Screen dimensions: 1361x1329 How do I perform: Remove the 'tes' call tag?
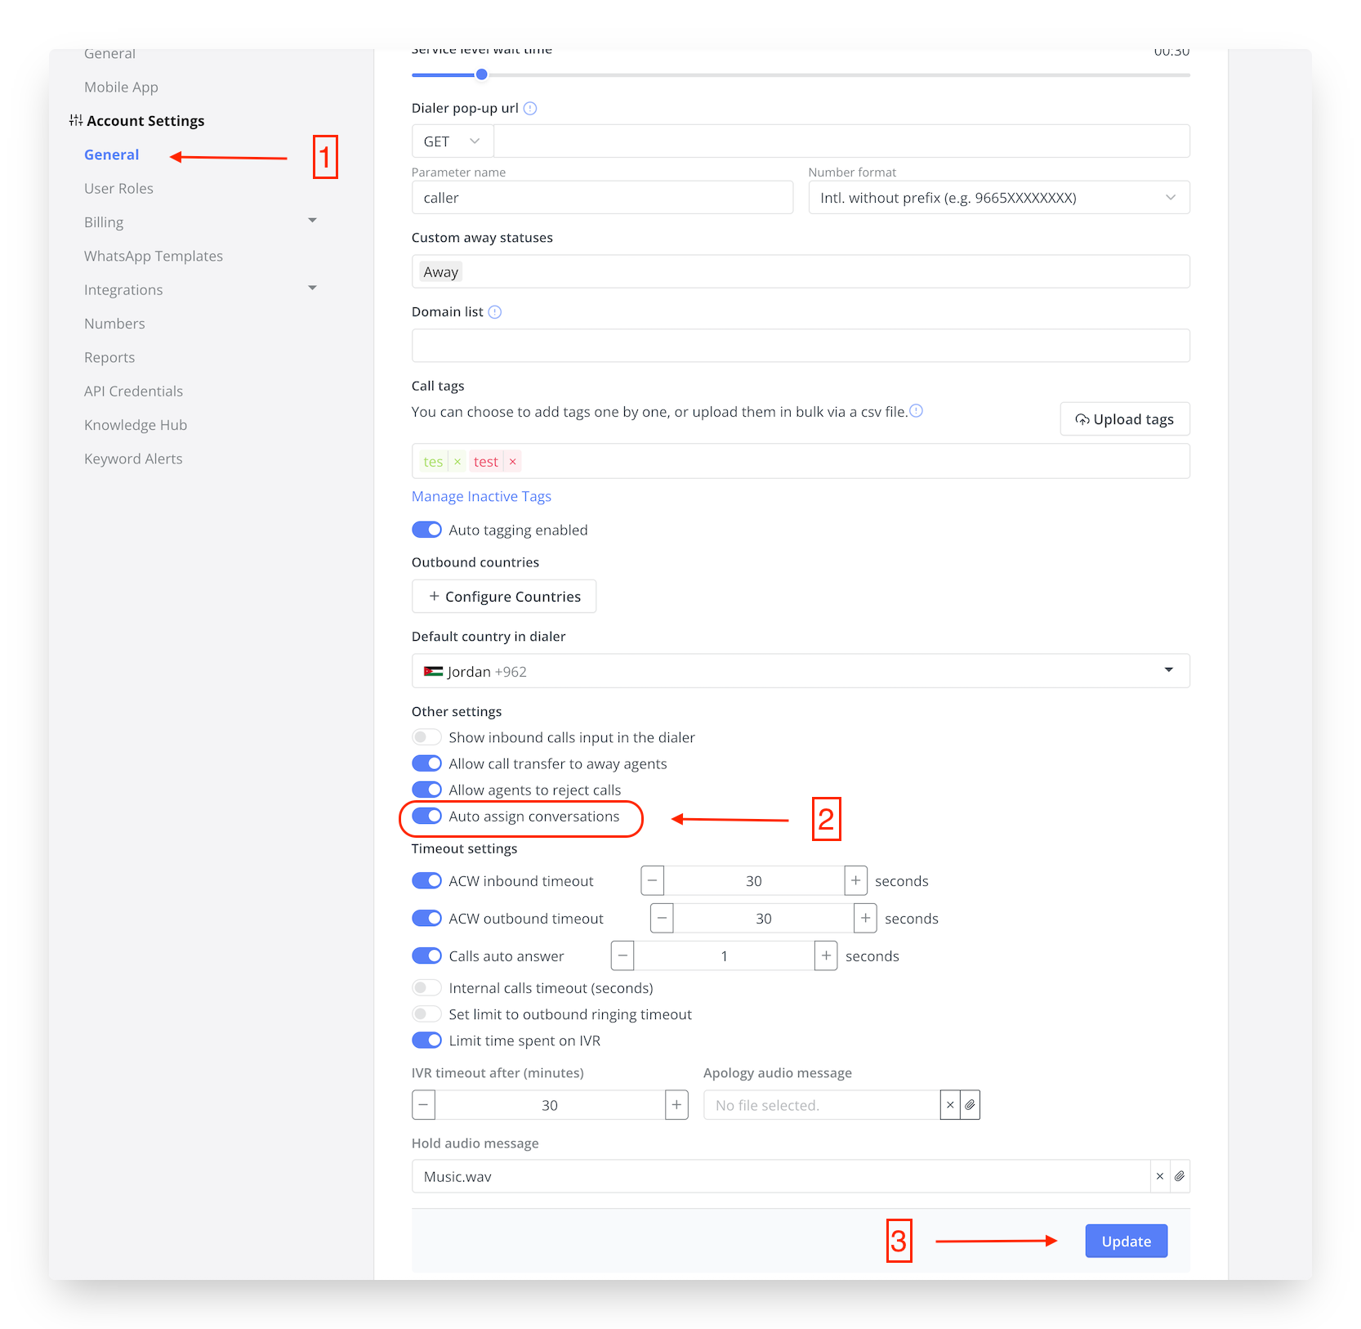457,462
